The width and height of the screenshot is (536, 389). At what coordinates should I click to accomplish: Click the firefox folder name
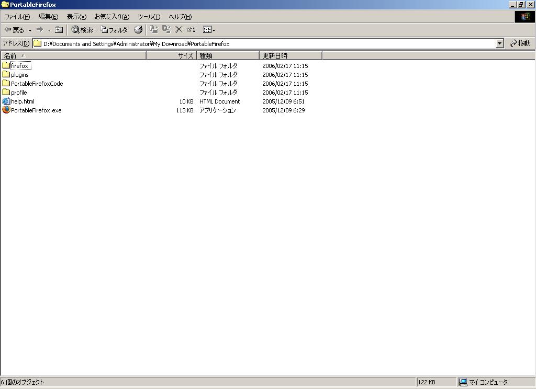20,65
